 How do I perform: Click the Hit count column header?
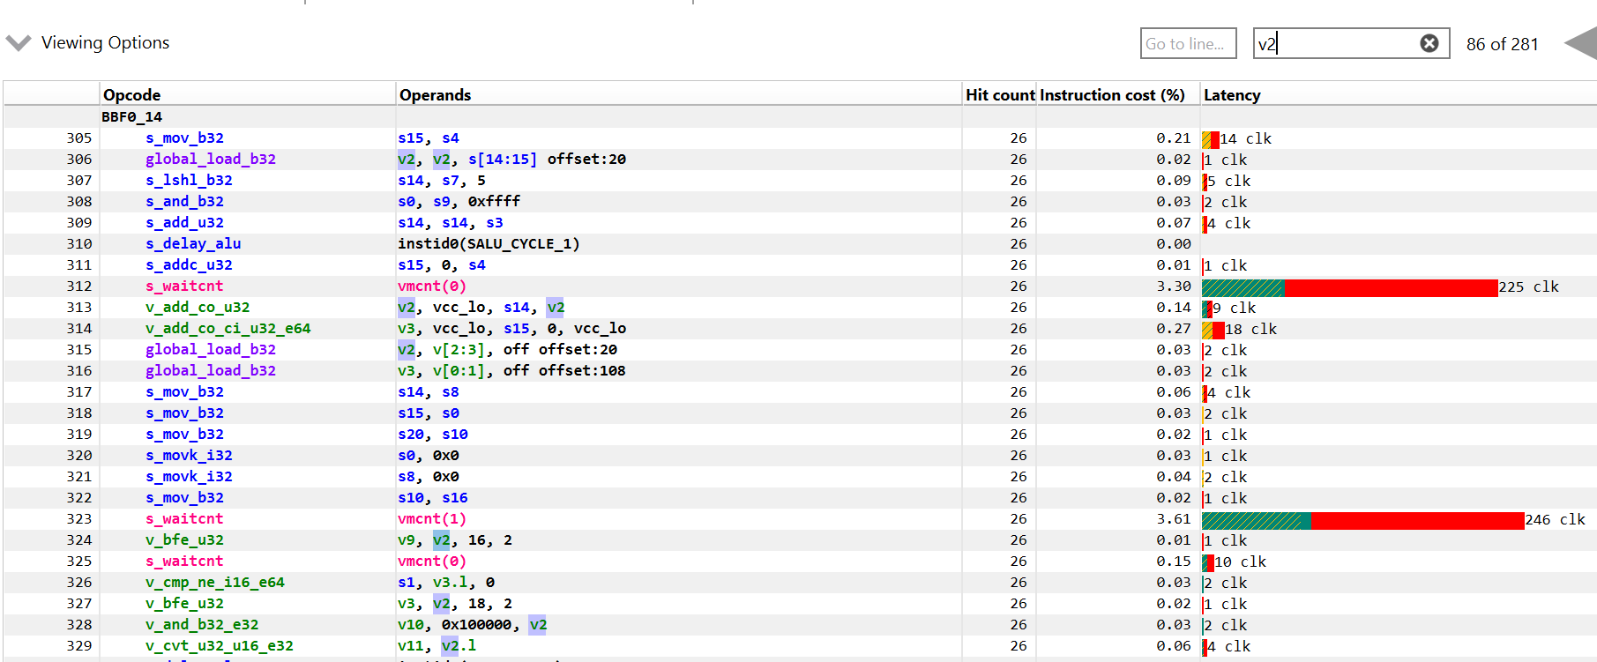coord(999,94)
